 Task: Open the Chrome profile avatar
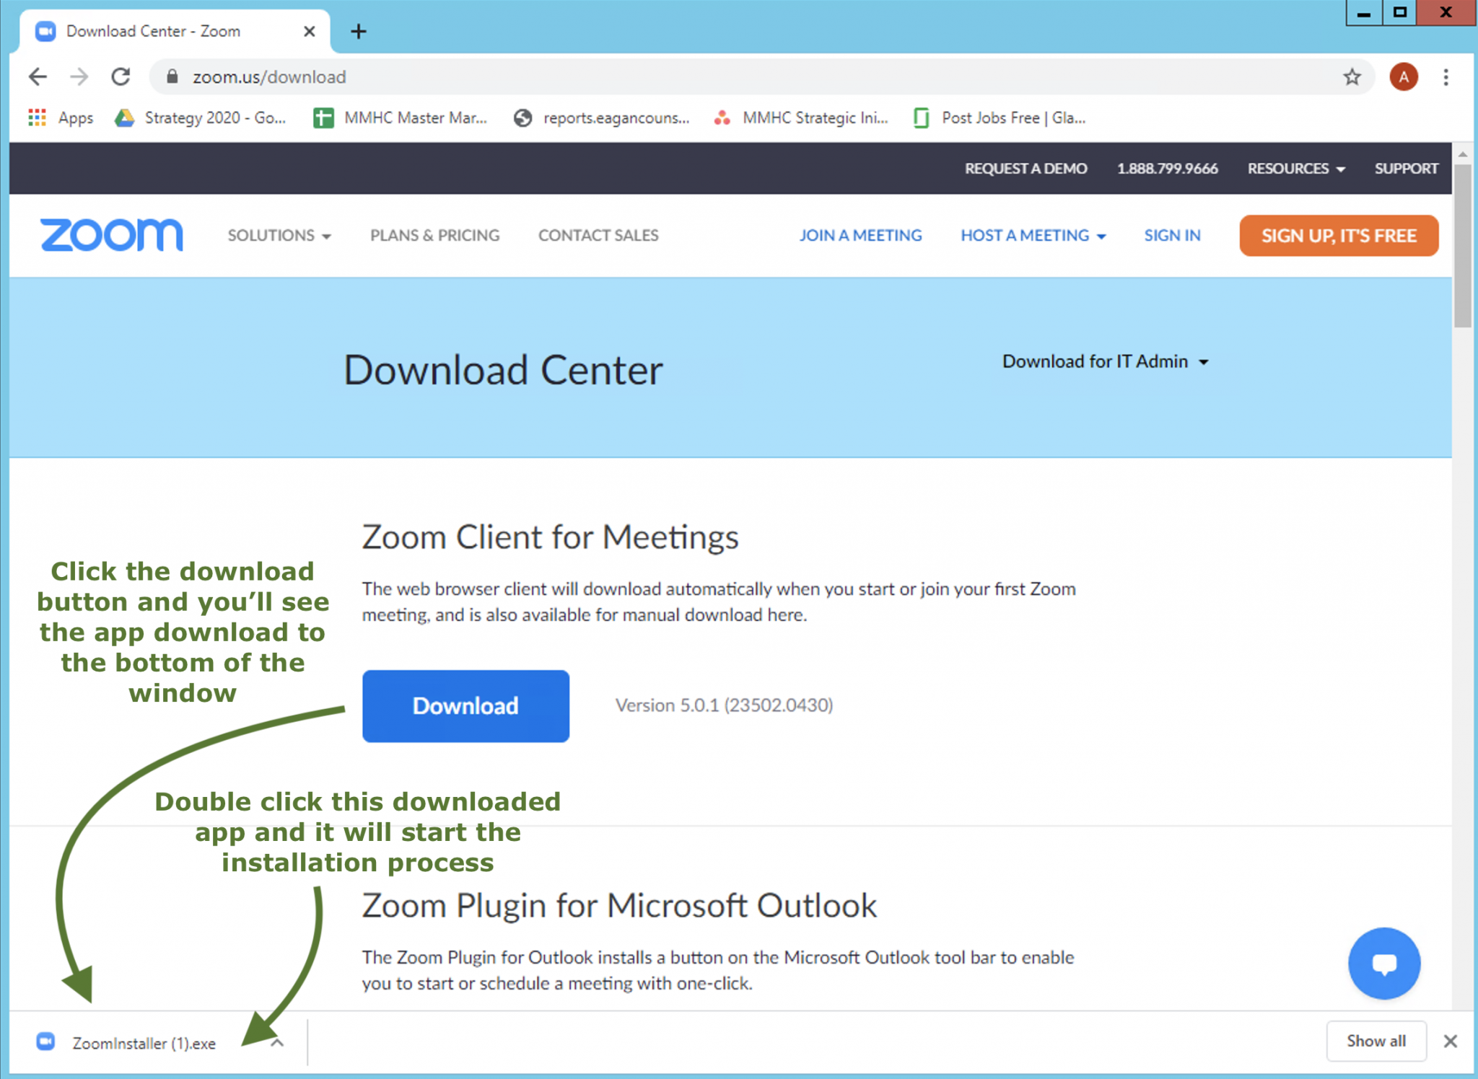[1403, 76]
